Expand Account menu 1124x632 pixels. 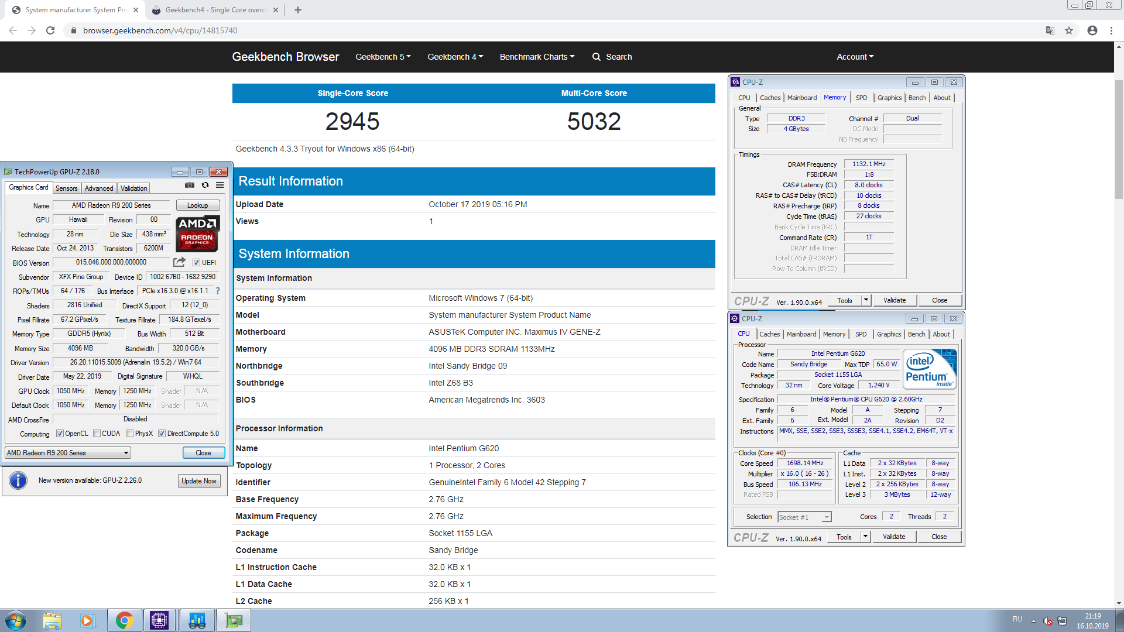(855, 57)
